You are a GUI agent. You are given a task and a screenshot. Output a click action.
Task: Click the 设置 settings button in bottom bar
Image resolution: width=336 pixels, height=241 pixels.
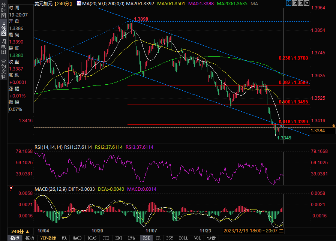[x=211, y=238]
